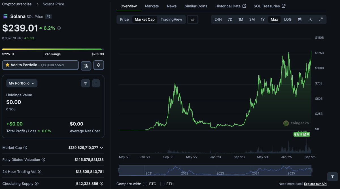Open the date range calendar icon on chart
Image resolution: width=340 pixels, height=189 pixels.
tap(299, 19)
